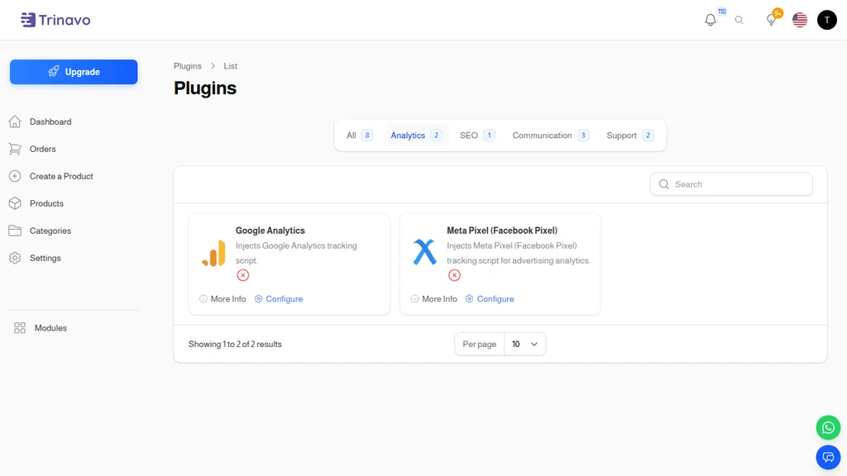Screen dimensions: 847x476
Task: Click the header search magnifier icon
Action: [739, 20]
